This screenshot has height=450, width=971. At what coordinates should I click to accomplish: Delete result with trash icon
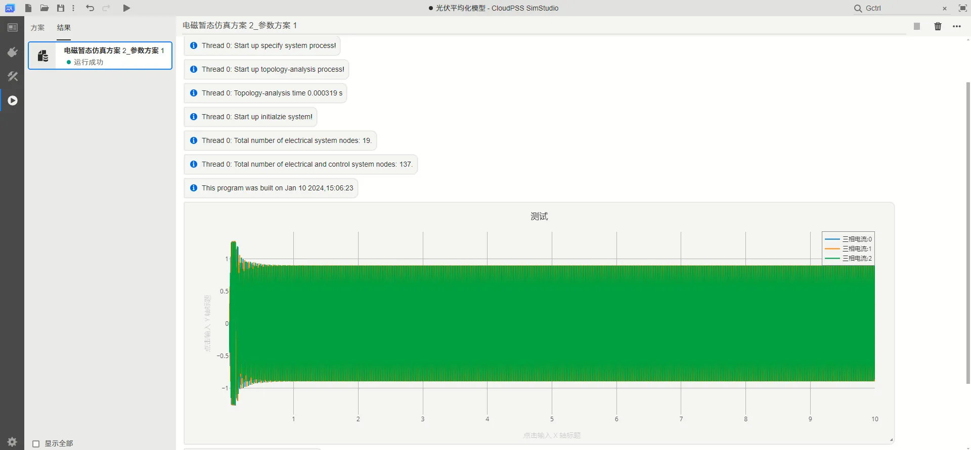click(938, 26)
